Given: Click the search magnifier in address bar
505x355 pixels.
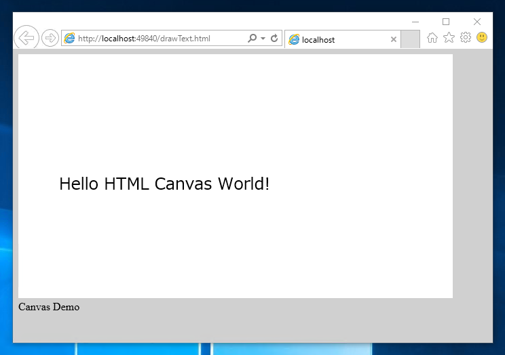Looking at the screenshot, I should (x=252, y=38).
